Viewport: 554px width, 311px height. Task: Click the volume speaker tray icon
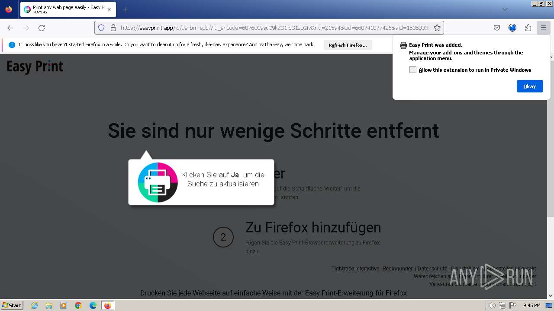click(x=492, y=305)
